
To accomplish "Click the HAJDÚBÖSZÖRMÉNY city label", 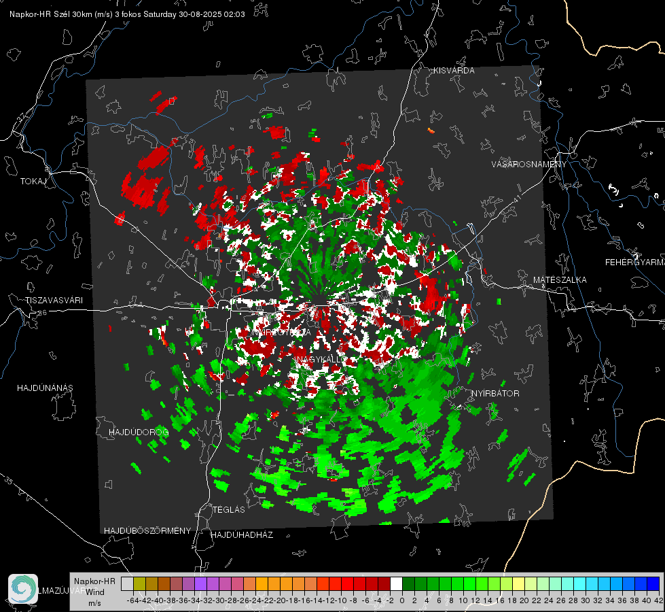I will pyautogui.click(x=147, y=531).
